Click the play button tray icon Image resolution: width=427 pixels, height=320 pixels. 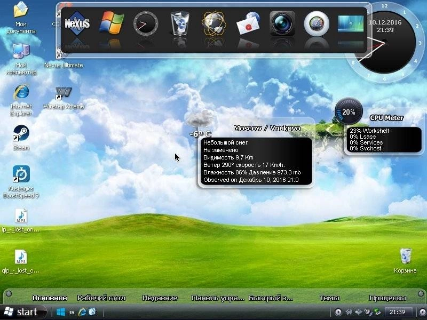click(x=338, y=312)
